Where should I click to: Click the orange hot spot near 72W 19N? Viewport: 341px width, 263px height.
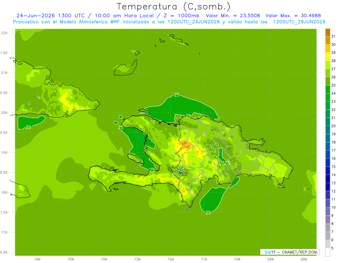pos(186,145)
